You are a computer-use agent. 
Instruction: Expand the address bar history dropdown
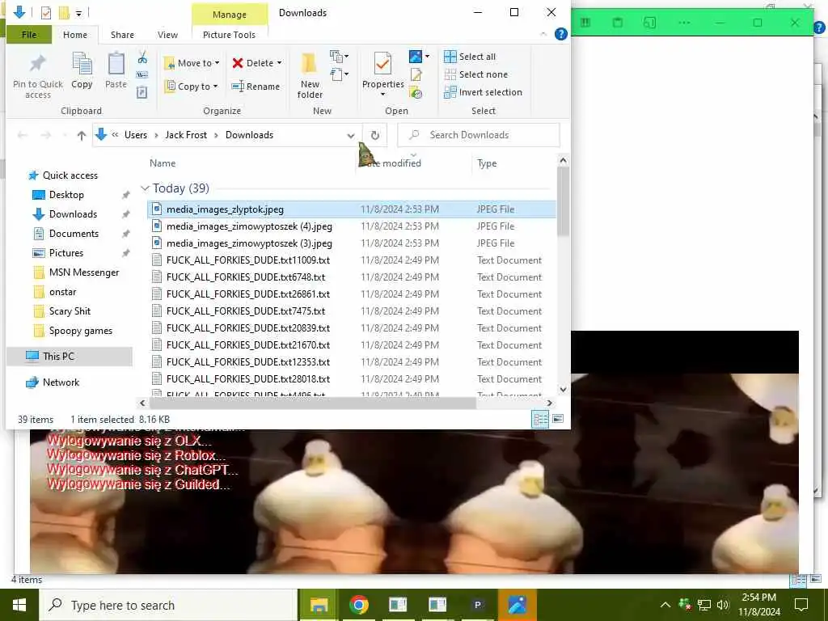(x=351, y=136)
